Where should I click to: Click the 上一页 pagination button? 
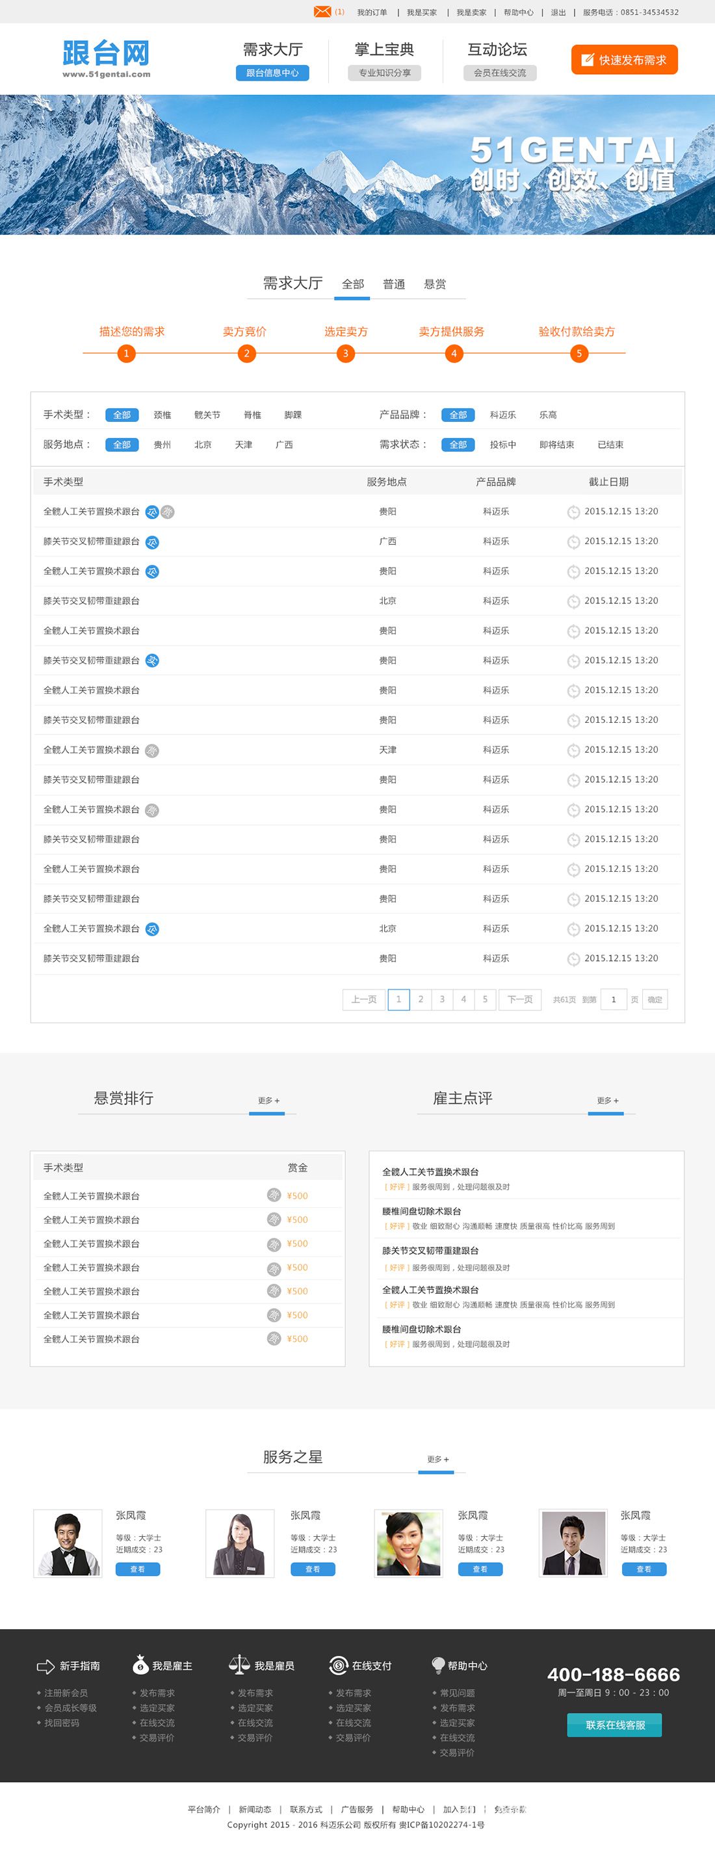(x=363, y=999)
